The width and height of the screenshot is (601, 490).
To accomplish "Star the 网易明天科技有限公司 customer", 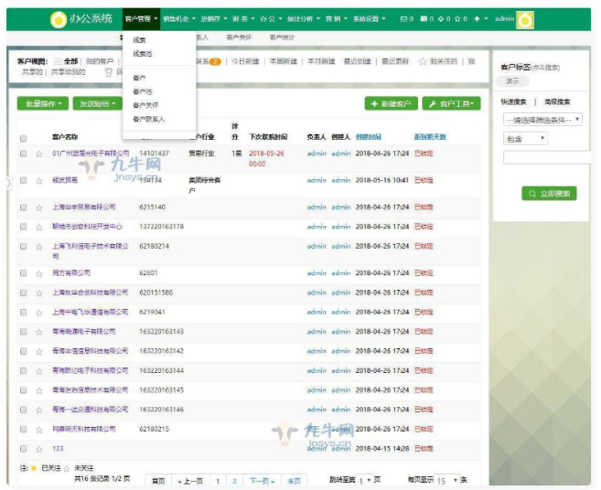I will pyautogui.click(x=39, y=429).
